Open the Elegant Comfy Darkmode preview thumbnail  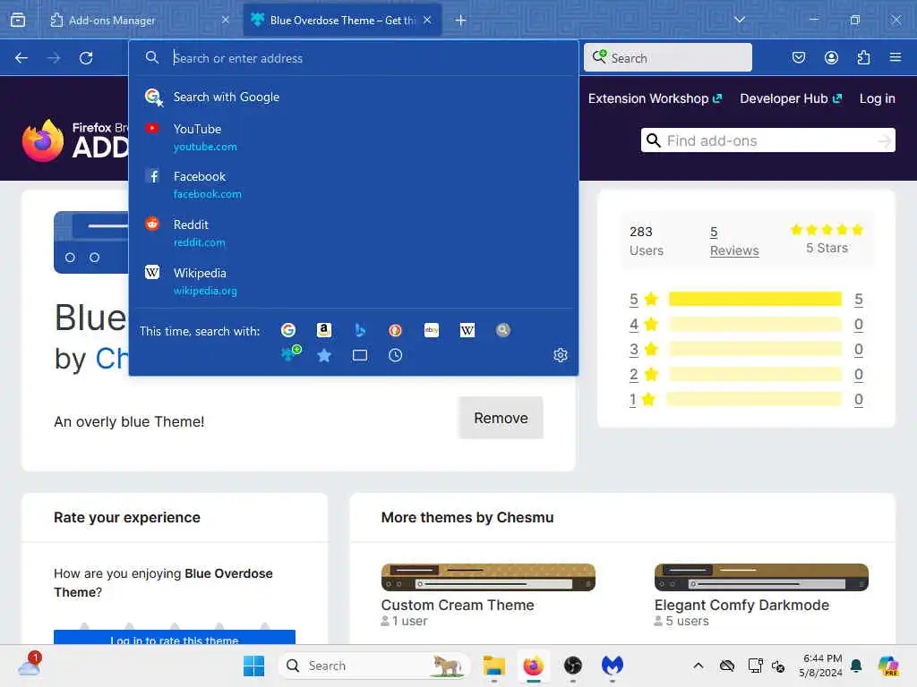tap(761, 577)
